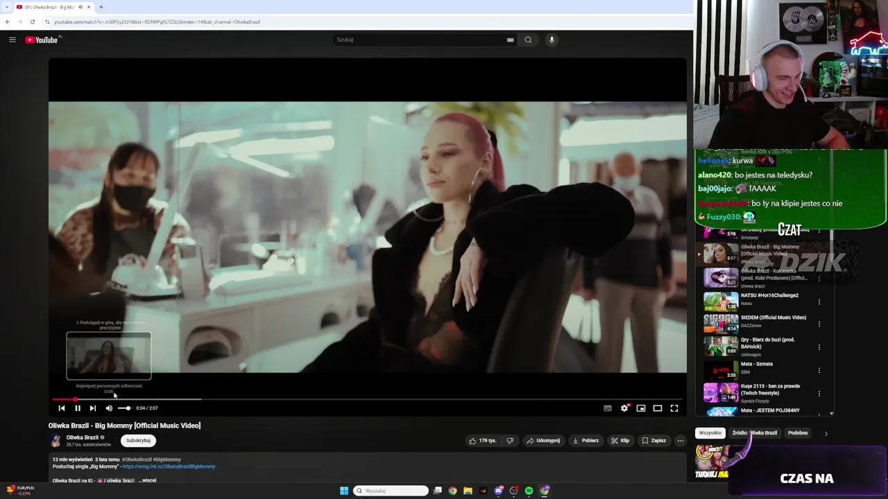
Task: Dislike the video
Action: click(510, 441)
